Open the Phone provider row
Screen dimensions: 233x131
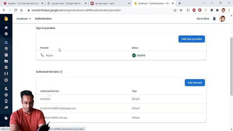[x=121, y=55]
